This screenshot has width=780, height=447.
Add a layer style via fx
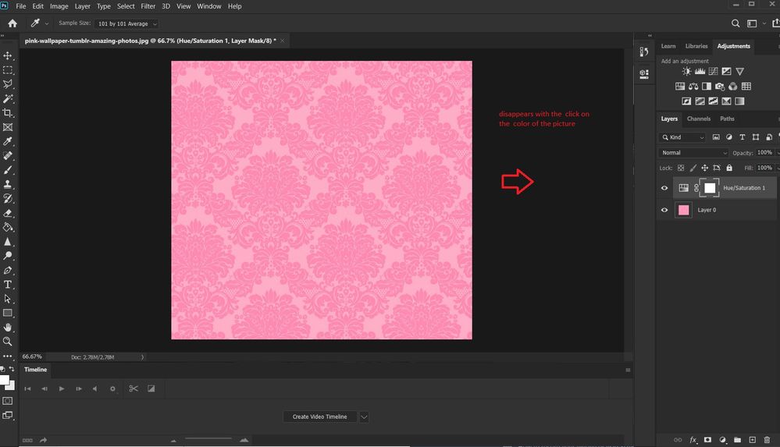pyautogui.click(x=693, y=440)
